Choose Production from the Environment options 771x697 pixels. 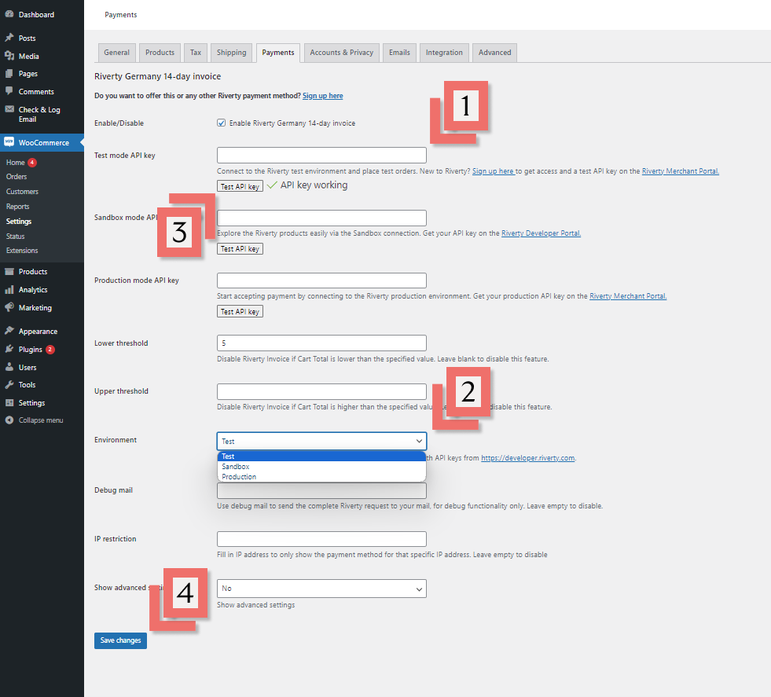coord(239,477)
